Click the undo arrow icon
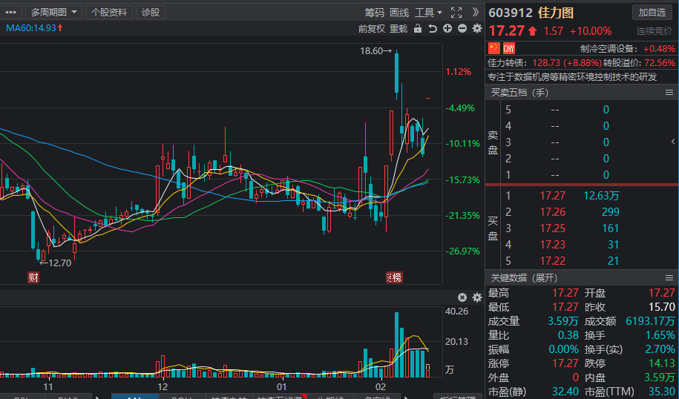Image resolution: width=679 pixels, height=399 pixels. (x=432, y=29)
